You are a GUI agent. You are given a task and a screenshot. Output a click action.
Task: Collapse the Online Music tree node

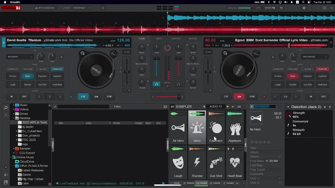click(11, 157)
